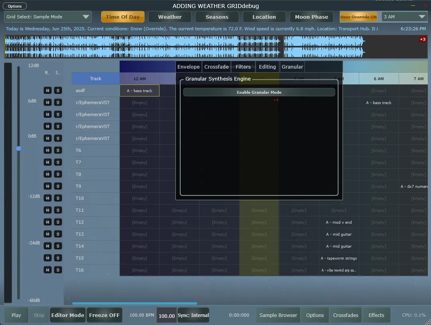
Task: Toggle the Hour Override ON button
Action: coord(358,17)
